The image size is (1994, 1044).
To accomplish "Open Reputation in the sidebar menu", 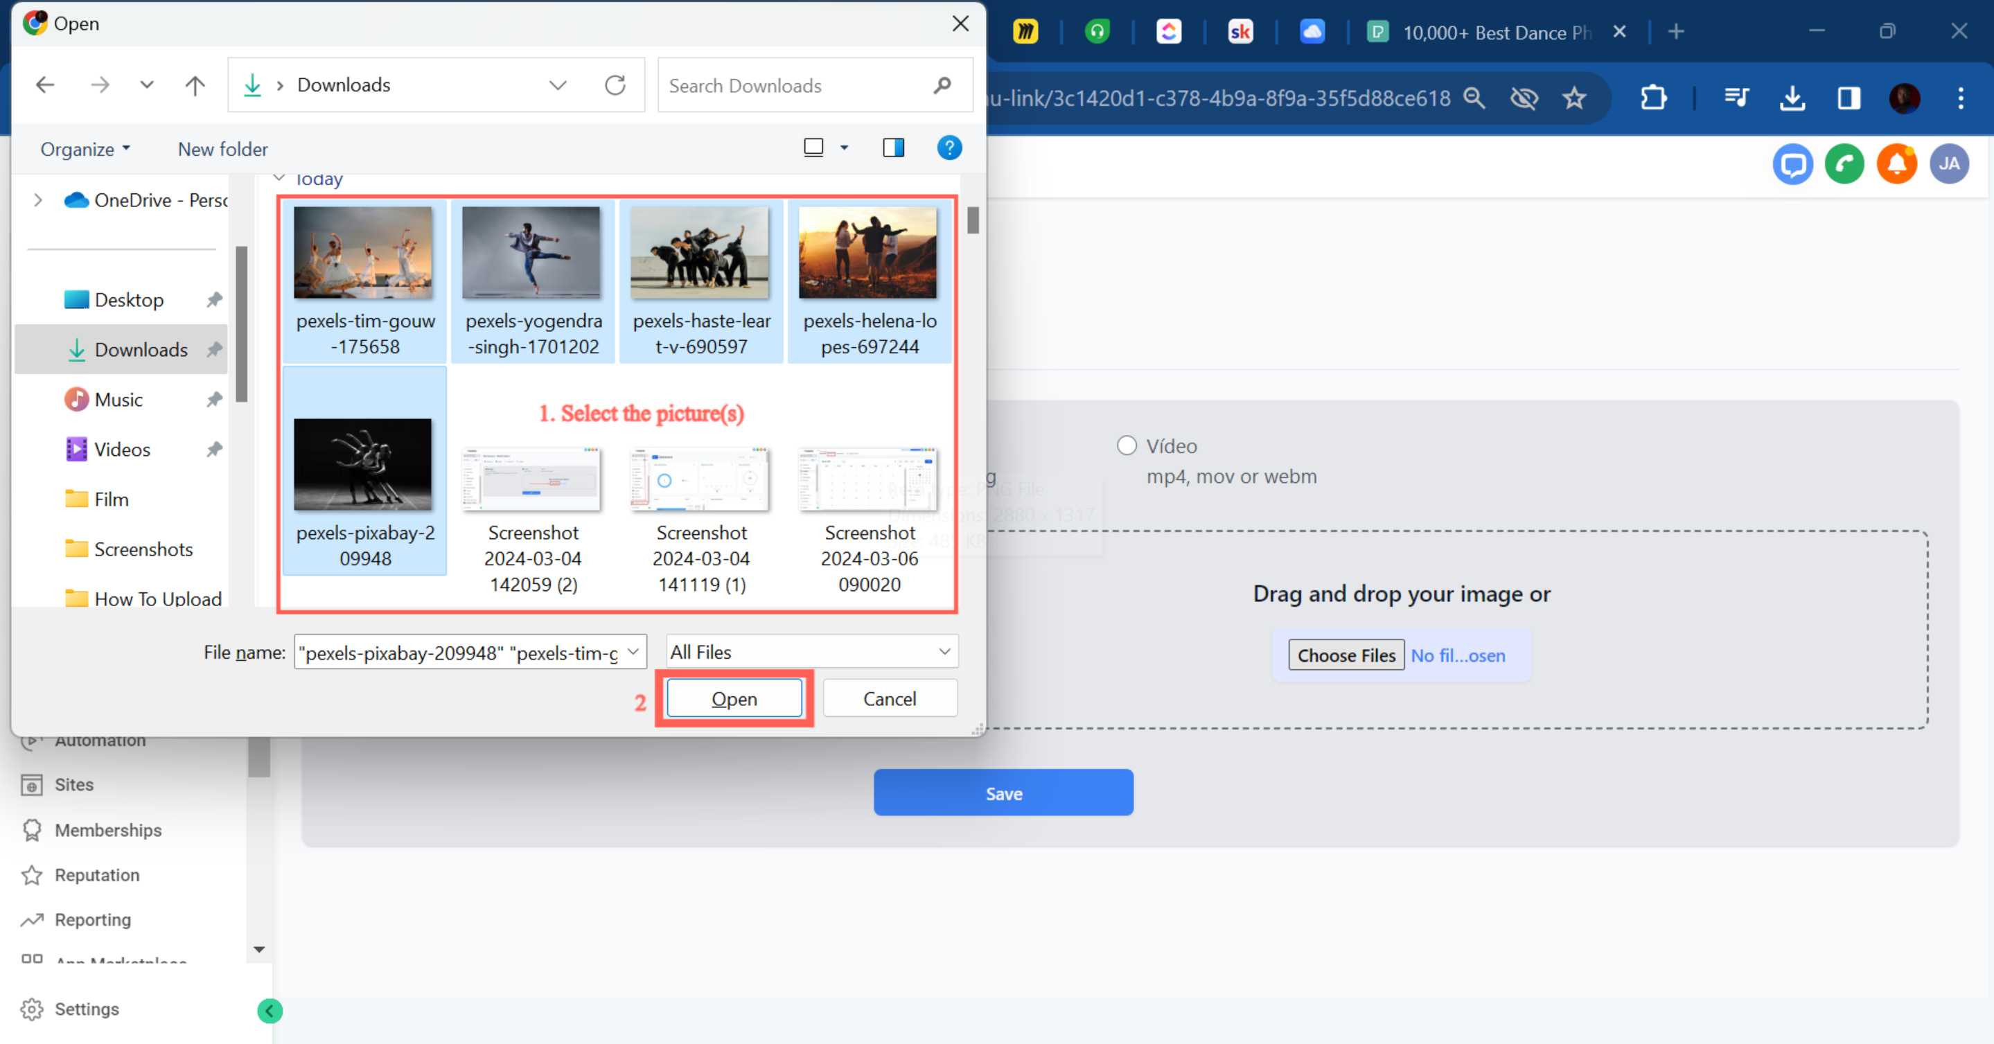I will coord(97,875).
